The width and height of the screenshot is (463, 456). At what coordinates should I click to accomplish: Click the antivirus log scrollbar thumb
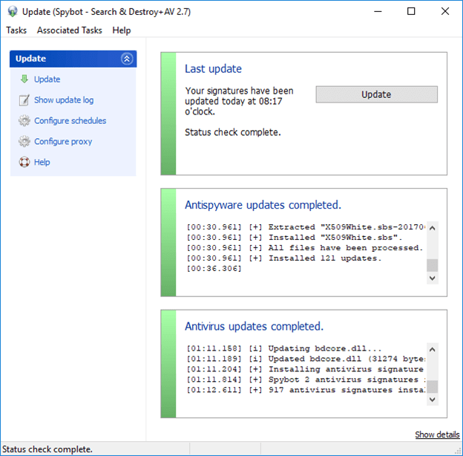click(433, 386)
